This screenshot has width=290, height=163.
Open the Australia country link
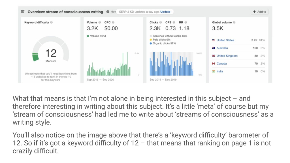coord(222,48)
